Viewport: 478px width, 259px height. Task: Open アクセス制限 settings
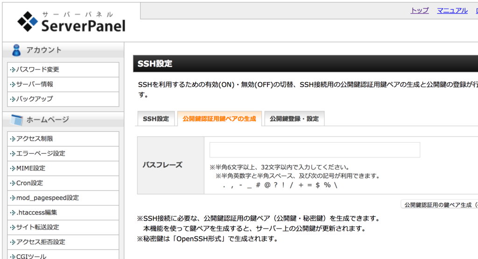(x=63, y=139)
